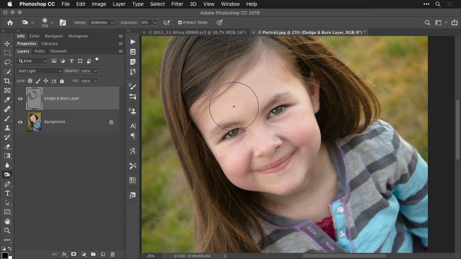Select the Zoom tool

[7, 231]
